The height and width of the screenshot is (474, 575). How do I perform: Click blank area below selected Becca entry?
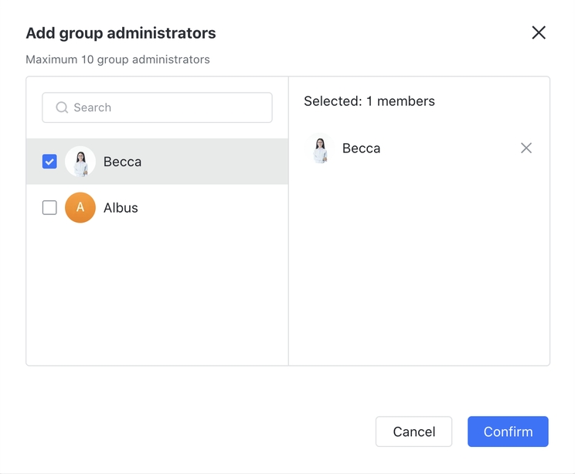pyautogui.click(x=419, y=263)
